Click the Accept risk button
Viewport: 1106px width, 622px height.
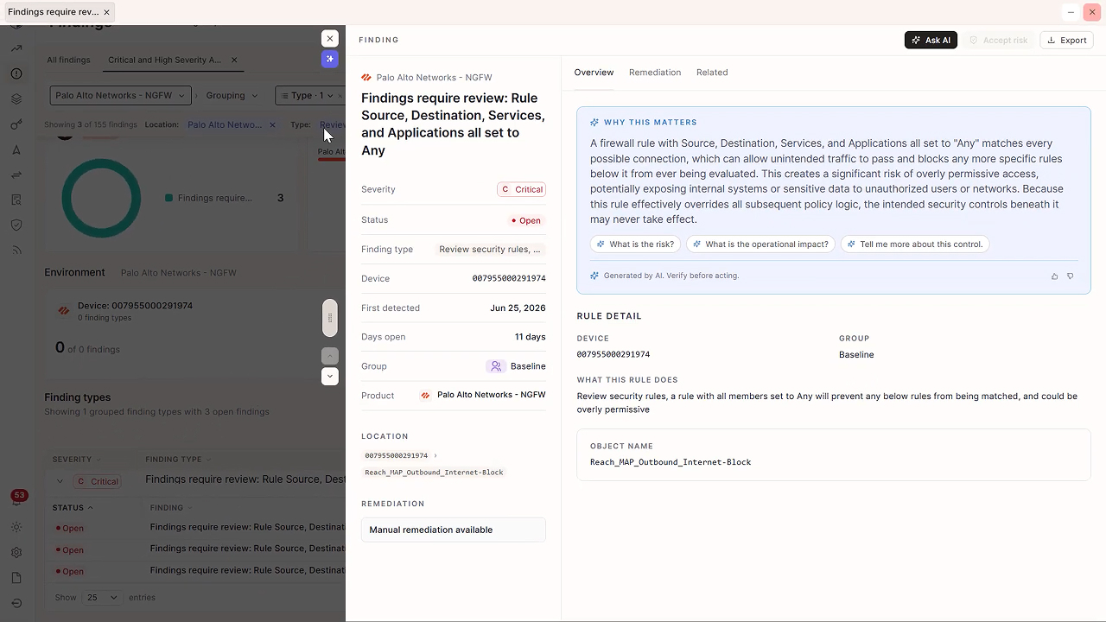[x=999, y=40]
